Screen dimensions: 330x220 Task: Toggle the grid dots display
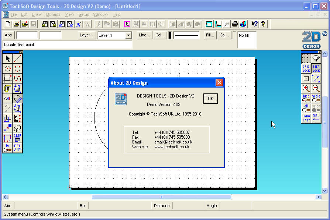305,59
